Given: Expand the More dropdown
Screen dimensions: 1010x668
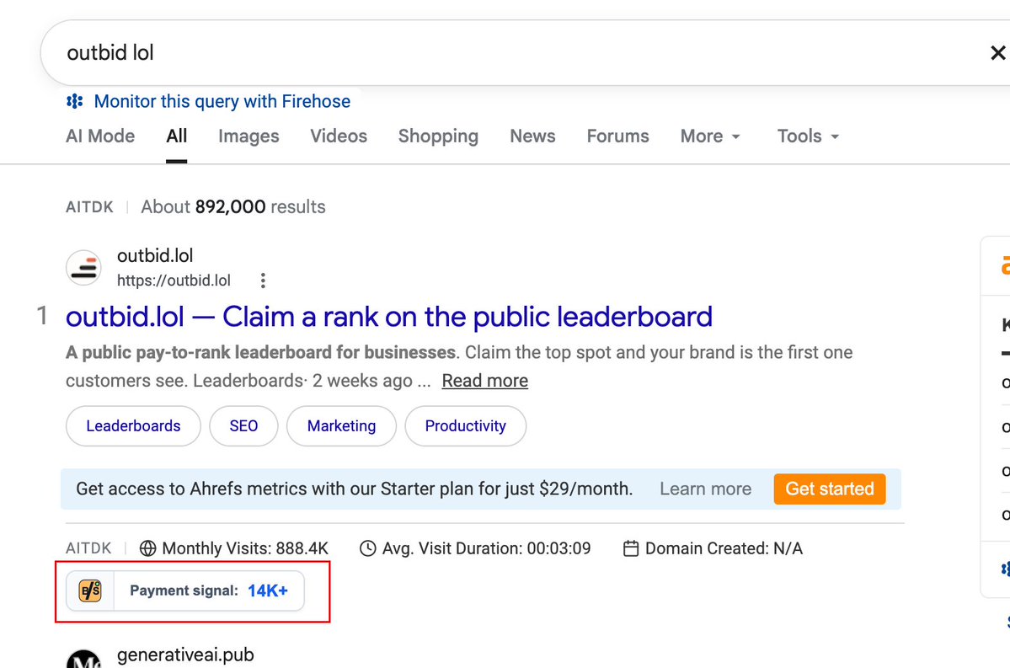Looking at the screenshot, I should [710, 136].
